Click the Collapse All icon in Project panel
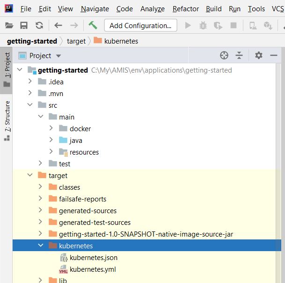 pyautogui.click(x=239, y=56)
